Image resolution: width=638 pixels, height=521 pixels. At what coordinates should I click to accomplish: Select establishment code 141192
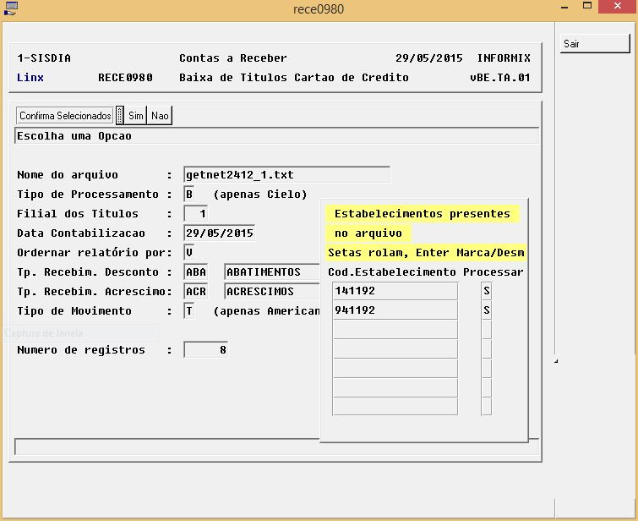pyautogui.click(x=395, y=291)
